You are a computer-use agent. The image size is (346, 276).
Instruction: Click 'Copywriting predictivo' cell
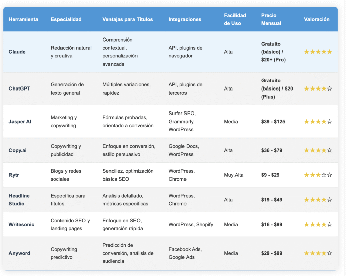[x=64, y=253]
